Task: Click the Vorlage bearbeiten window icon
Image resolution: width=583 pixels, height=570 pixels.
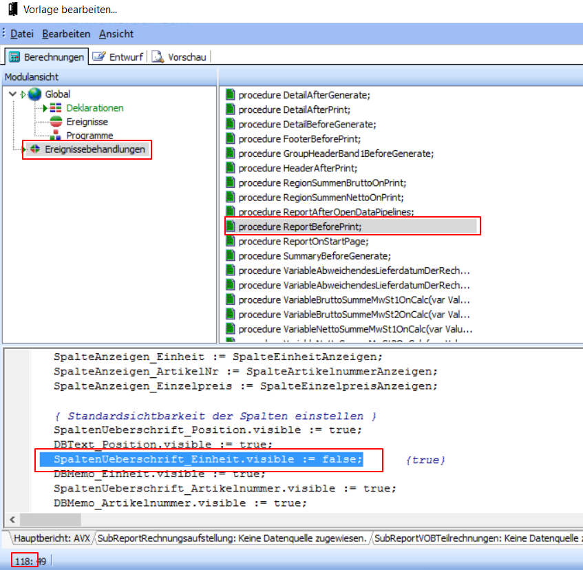Action: 13,9
